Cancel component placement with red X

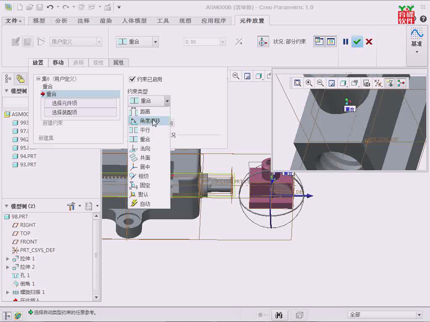click(369, 42)
